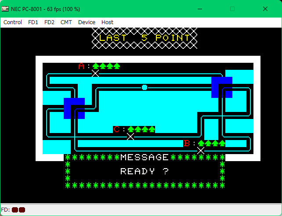This screenshot has width=282, height=216.
Task: Open the Device menu
Action: coord(87,22)
